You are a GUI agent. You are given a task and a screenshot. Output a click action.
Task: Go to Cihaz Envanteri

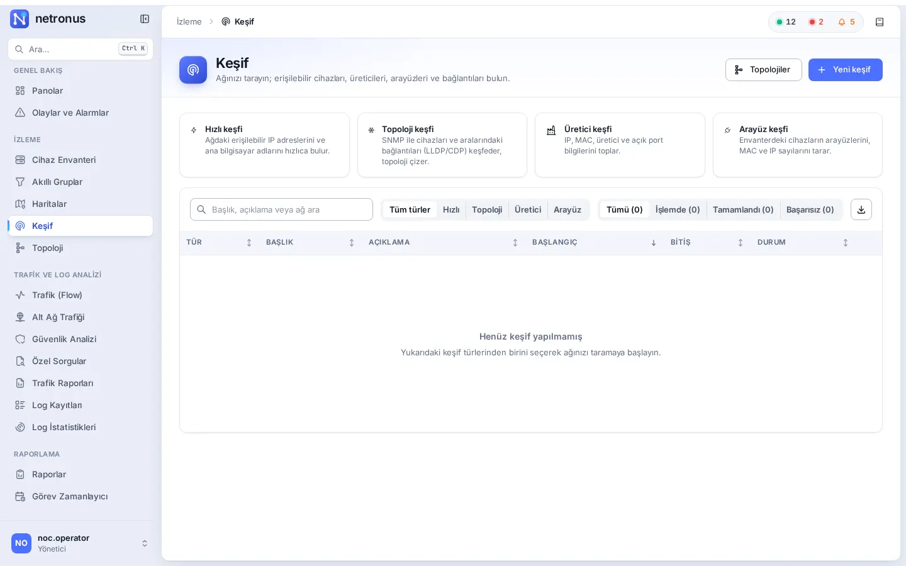81,160
